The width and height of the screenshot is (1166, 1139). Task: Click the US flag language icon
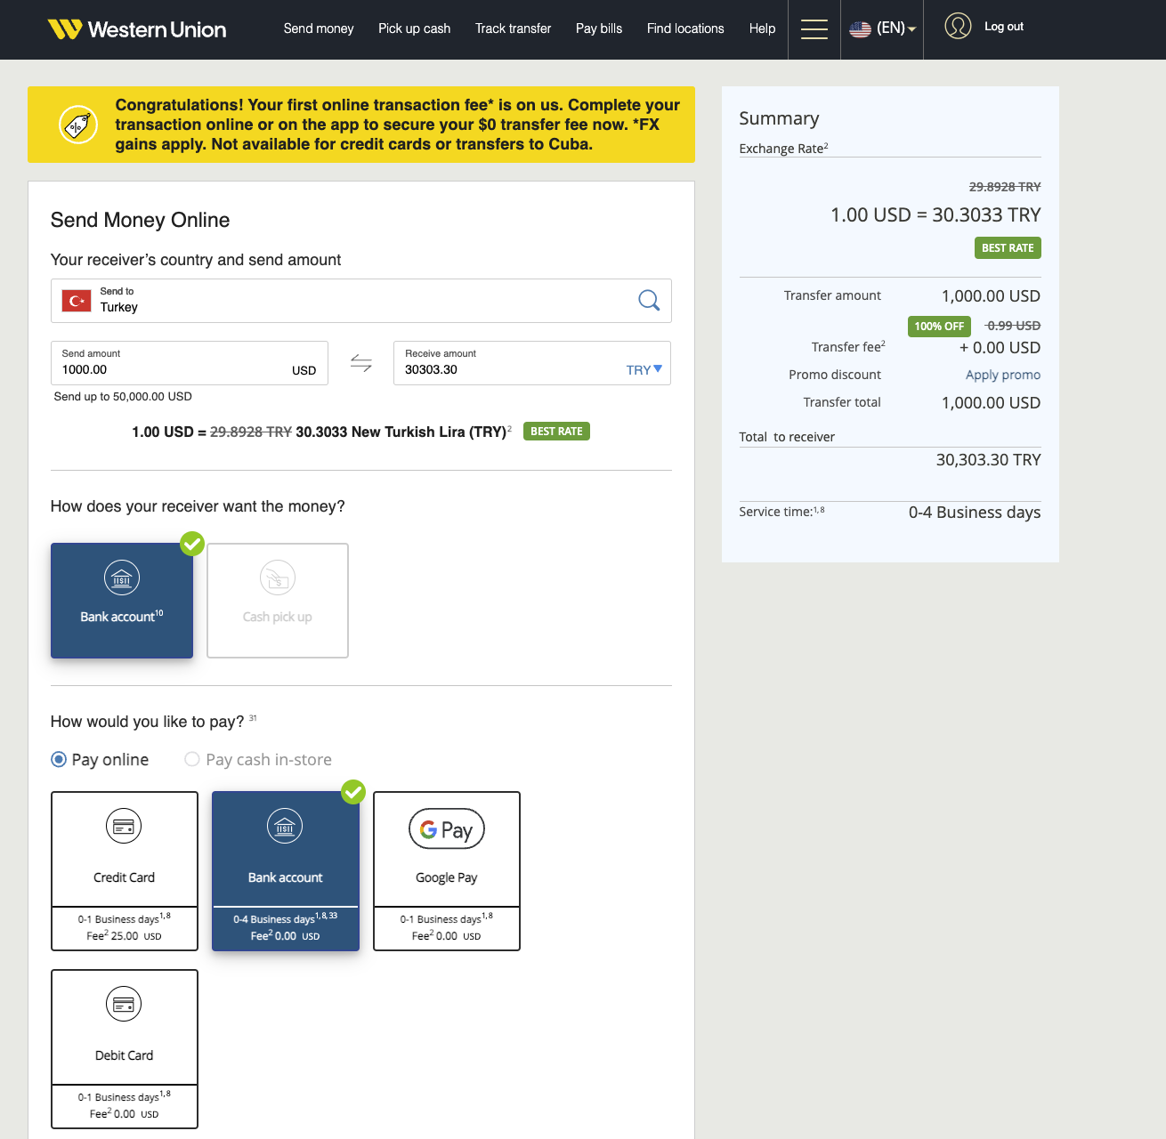[x=860, y=28]
